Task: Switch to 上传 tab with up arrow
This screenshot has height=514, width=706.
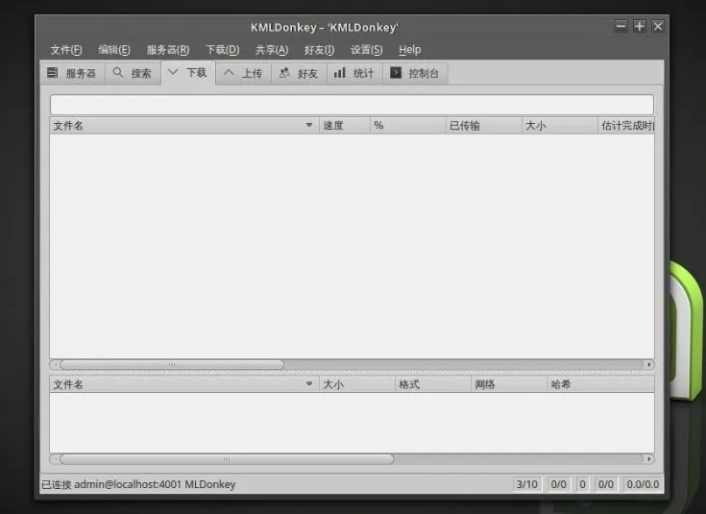Action: (244, 73)
